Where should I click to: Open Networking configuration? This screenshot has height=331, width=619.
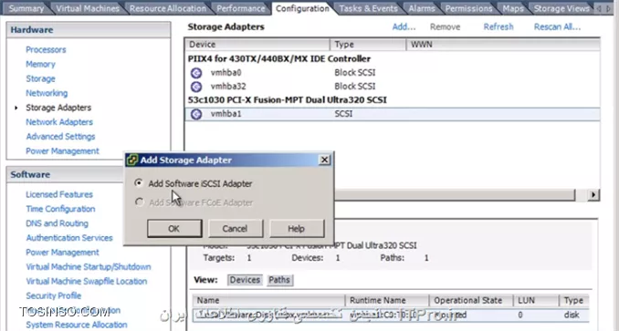pyautogui.click(x=47, y=93)
